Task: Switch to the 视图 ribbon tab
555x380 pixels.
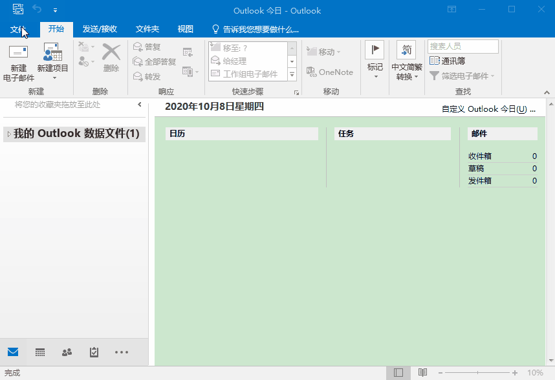Action: point(186,29)
